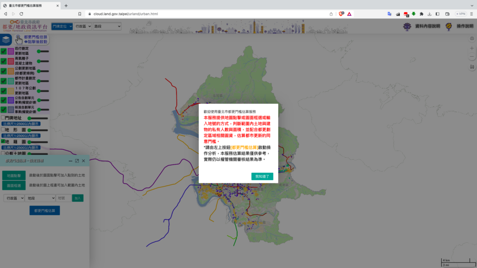This screenshot has height=268, width=477.
Task: Zoom in the map with the plus icon
Action: (x=472, y=48)
